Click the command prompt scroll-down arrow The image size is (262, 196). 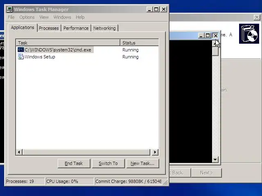pos(215,160)
